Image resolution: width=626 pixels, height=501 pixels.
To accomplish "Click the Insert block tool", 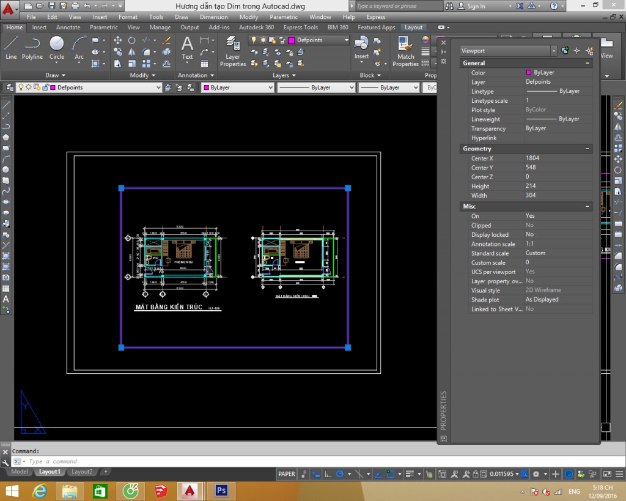I will click(x=362, y=49).
